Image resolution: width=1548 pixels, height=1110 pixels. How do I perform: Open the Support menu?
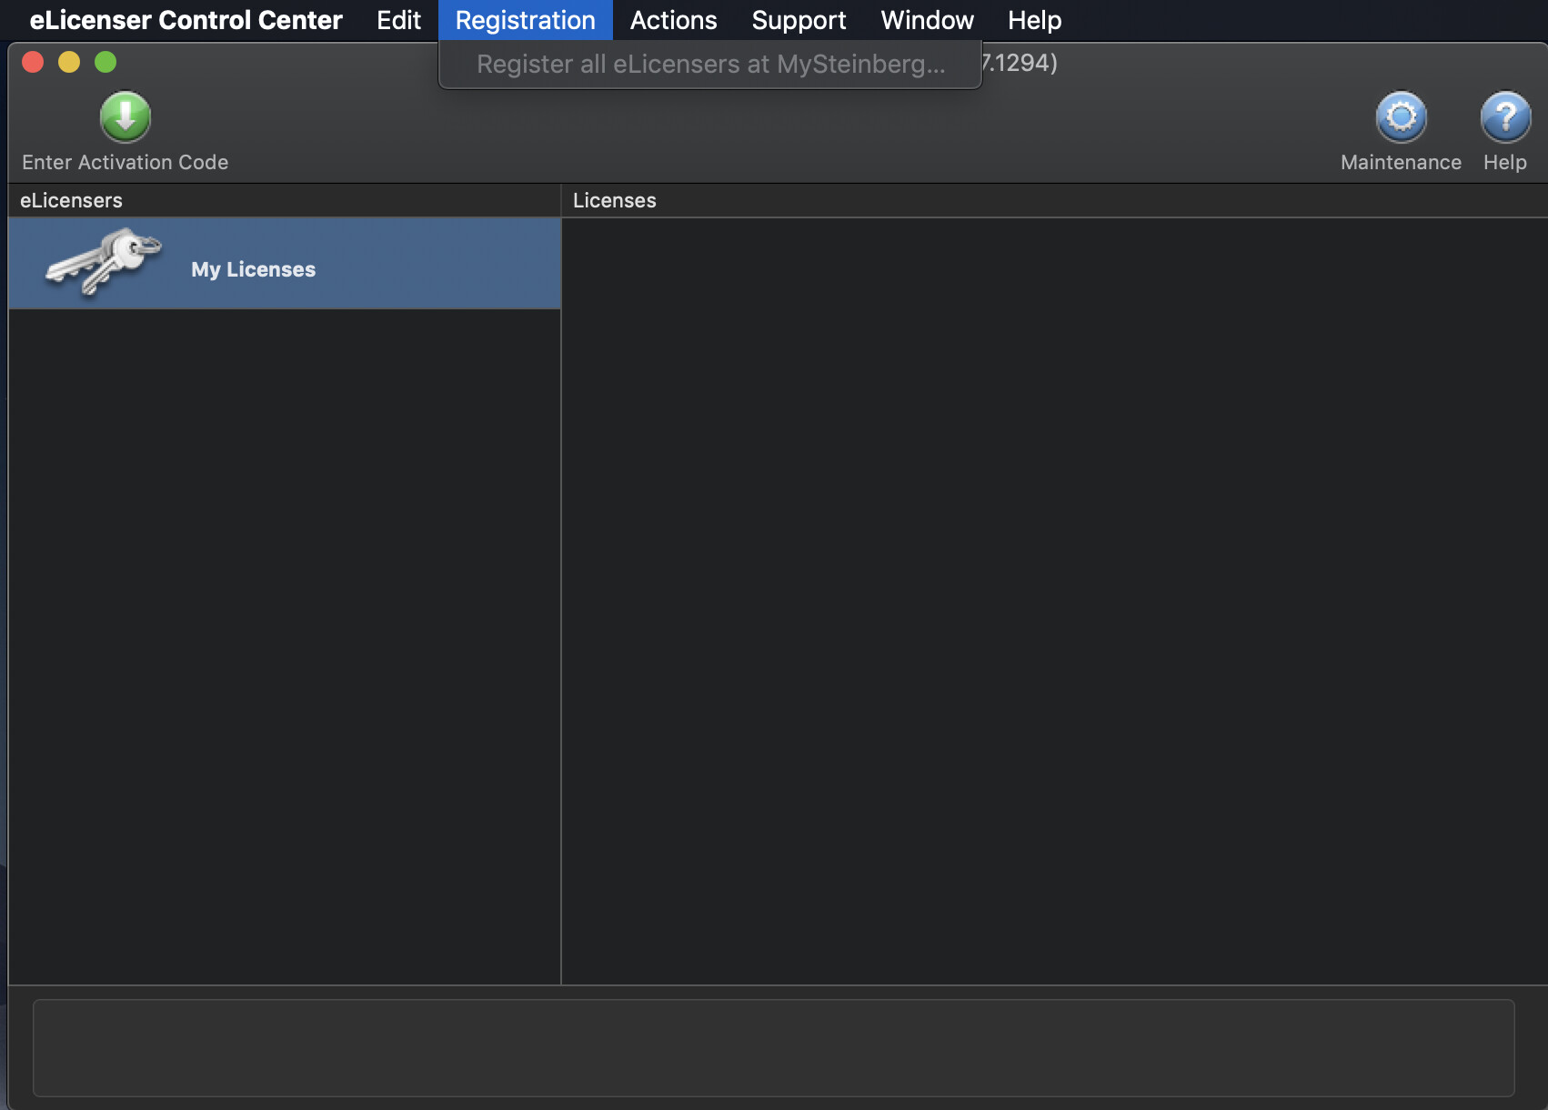point(798,19)
